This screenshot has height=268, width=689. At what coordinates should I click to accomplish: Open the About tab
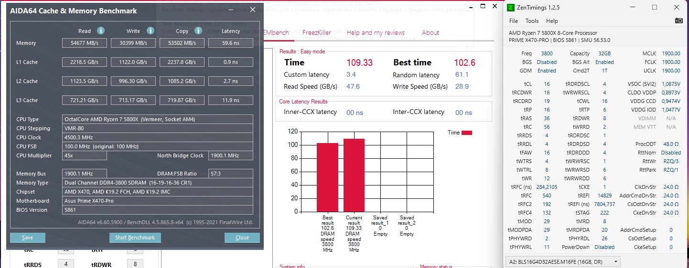pos(431,32)
